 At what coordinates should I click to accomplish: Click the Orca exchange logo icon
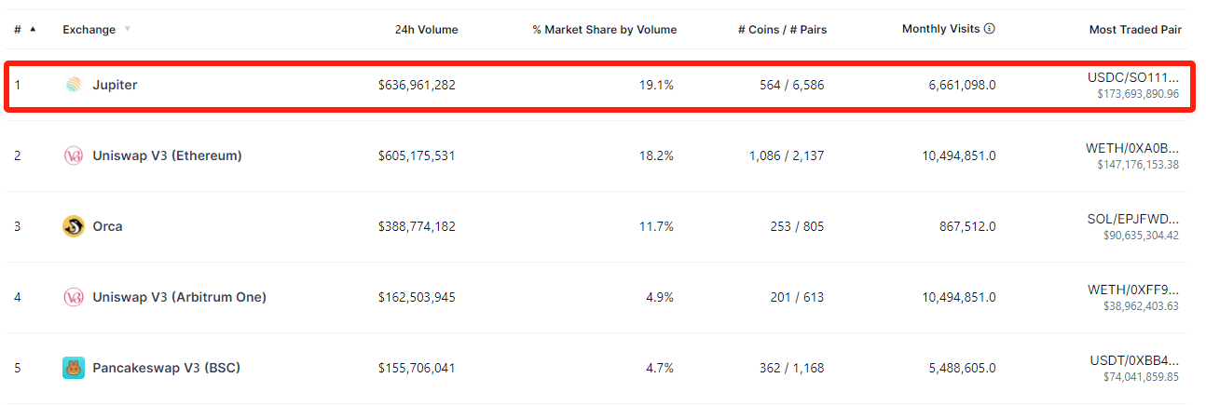pos(74,226)
